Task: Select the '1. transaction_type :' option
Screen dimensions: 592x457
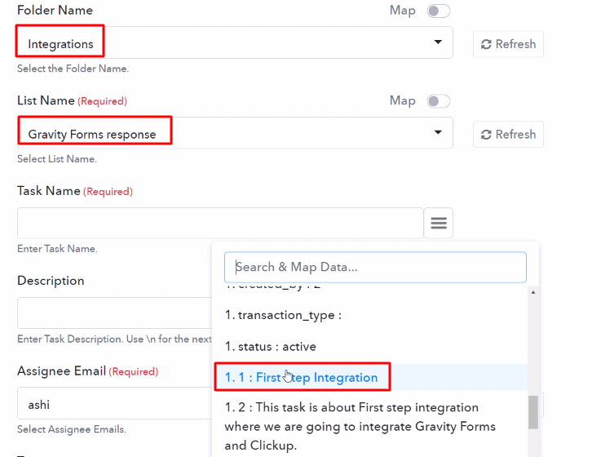Action: (x=370, y=315)
